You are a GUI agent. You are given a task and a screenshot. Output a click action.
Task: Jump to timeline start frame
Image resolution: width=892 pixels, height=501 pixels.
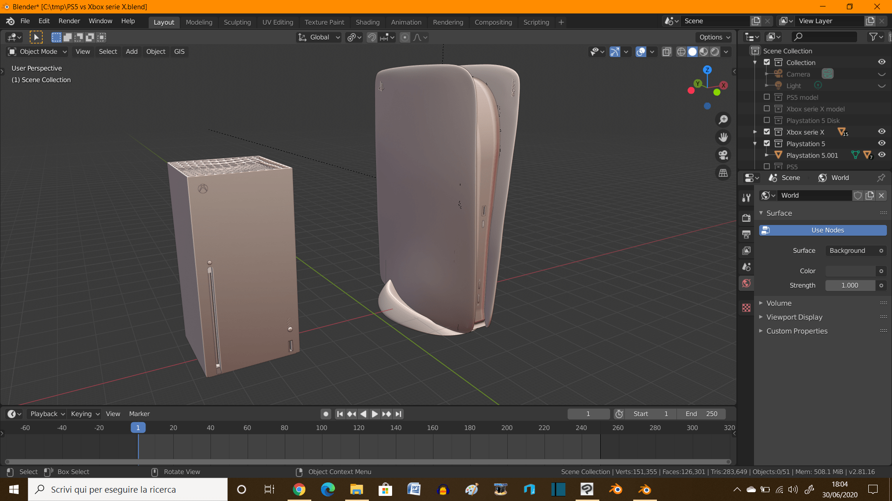click(x=340, y=414)
